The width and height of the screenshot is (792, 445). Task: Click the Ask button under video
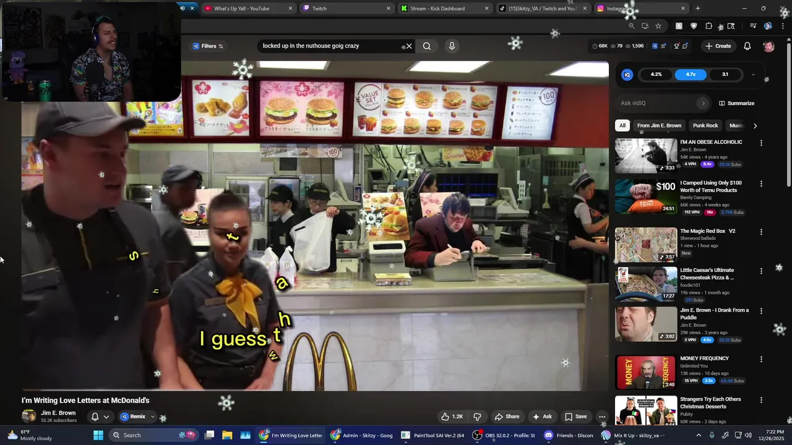click(x=542, y=417)
